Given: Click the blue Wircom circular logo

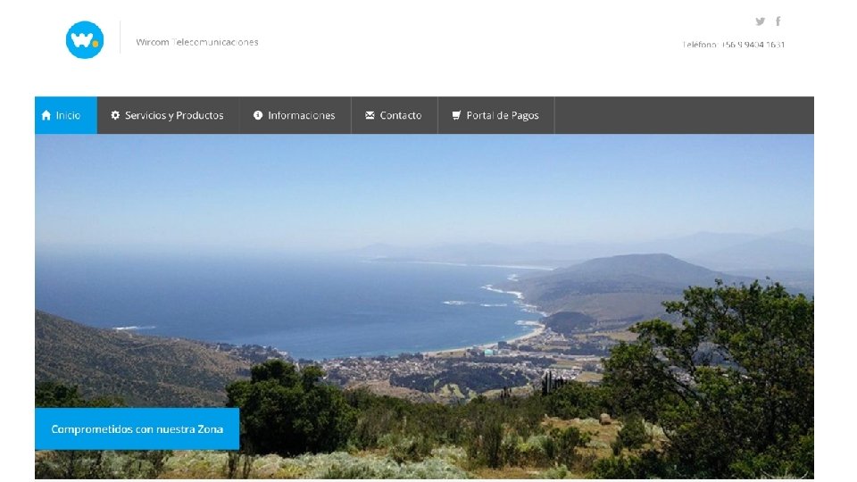Looking at the screenshot, I should [85, 40].
